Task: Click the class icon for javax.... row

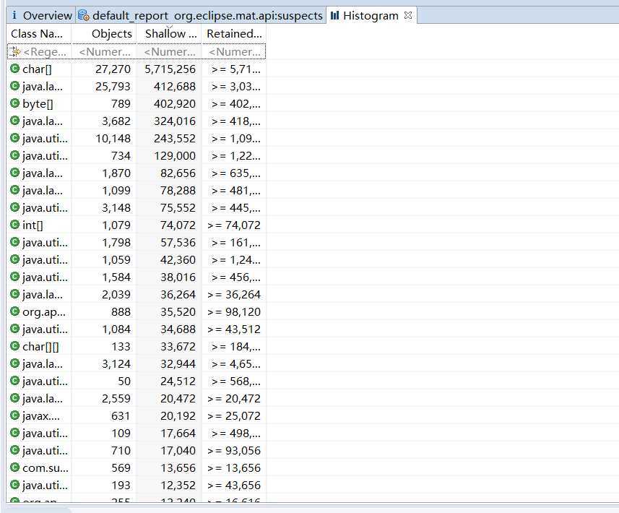Action: pyautogui.click(x=14, y=415)
